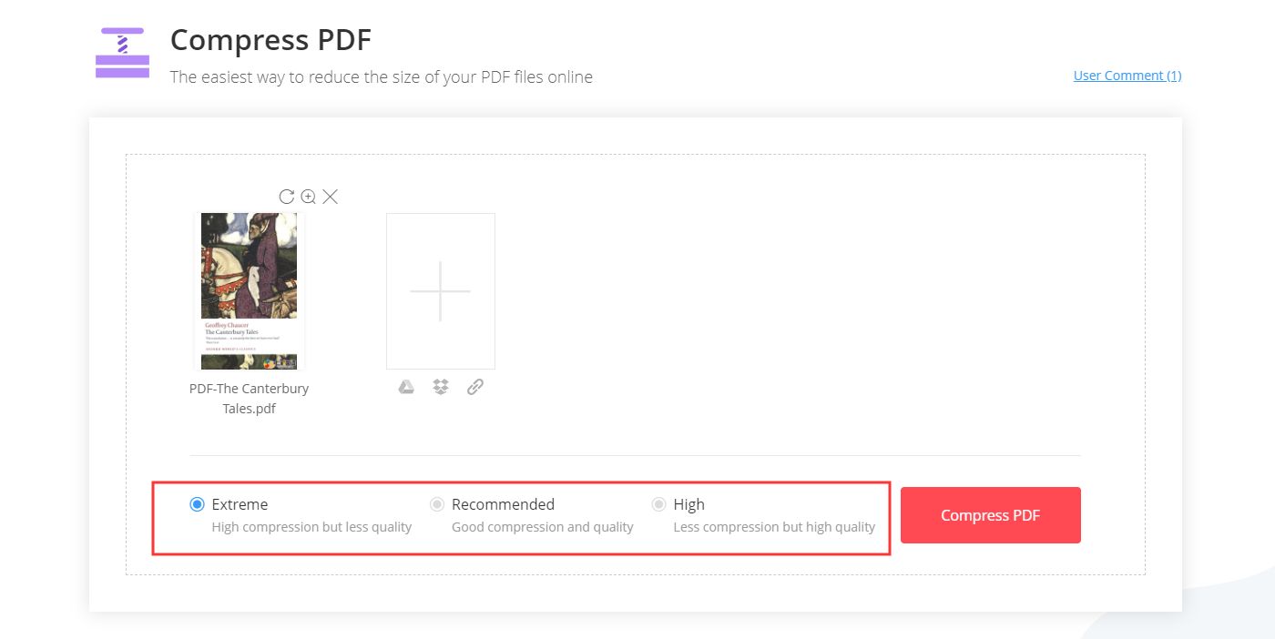Upload a file from Google Drive

pos(406,386)
